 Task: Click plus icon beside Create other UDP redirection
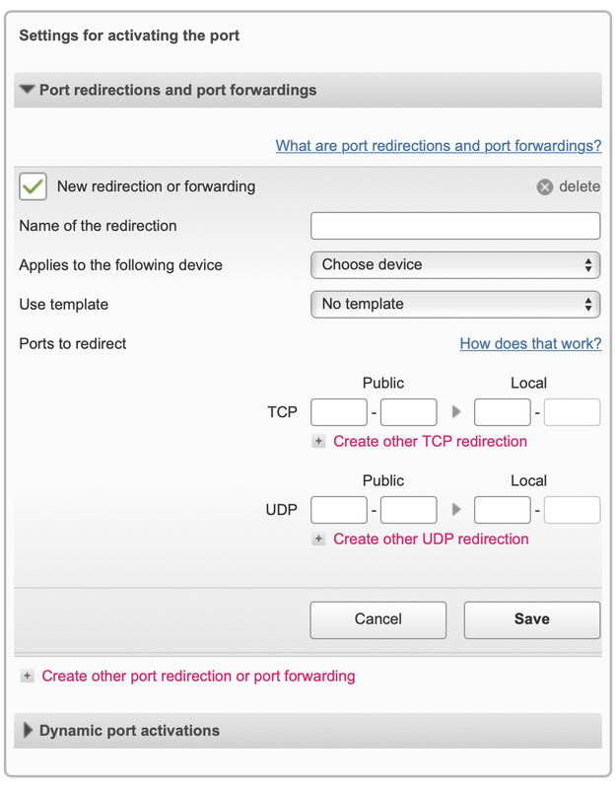click(x=318, y=539)
